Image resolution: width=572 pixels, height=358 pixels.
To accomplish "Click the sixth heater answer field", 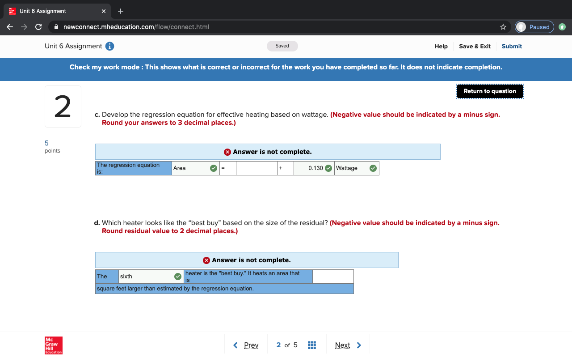I will pyautogui.click(x=151, y=277).
